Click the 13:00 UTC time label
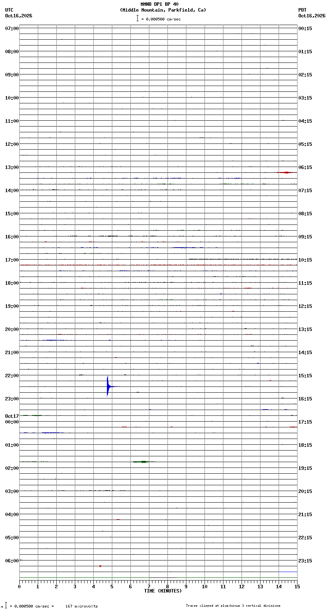Screen dimensions: 328x611 [x=12, y=167]
